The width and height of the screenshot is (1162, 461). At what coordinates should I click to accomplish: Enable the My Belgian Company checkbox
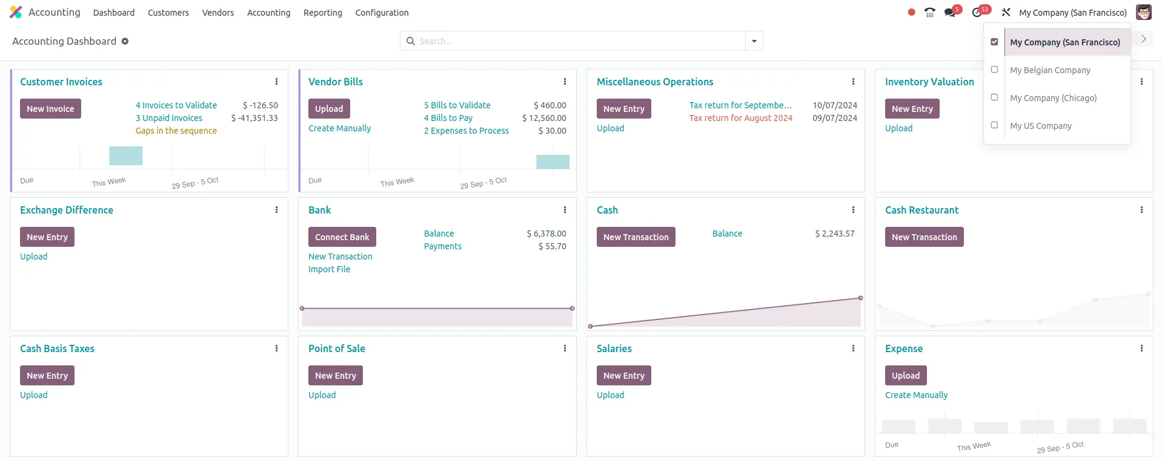(994, 70)
